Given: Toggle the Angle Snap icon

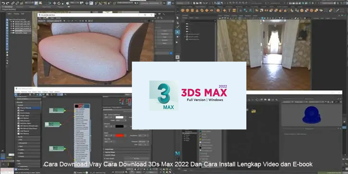Looking at the screenshot, I should [x=100, y=3].
